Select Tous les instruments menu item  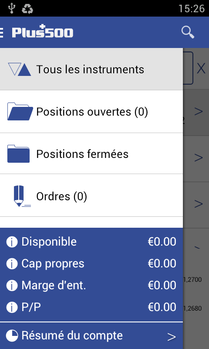[x=91, y=69]
